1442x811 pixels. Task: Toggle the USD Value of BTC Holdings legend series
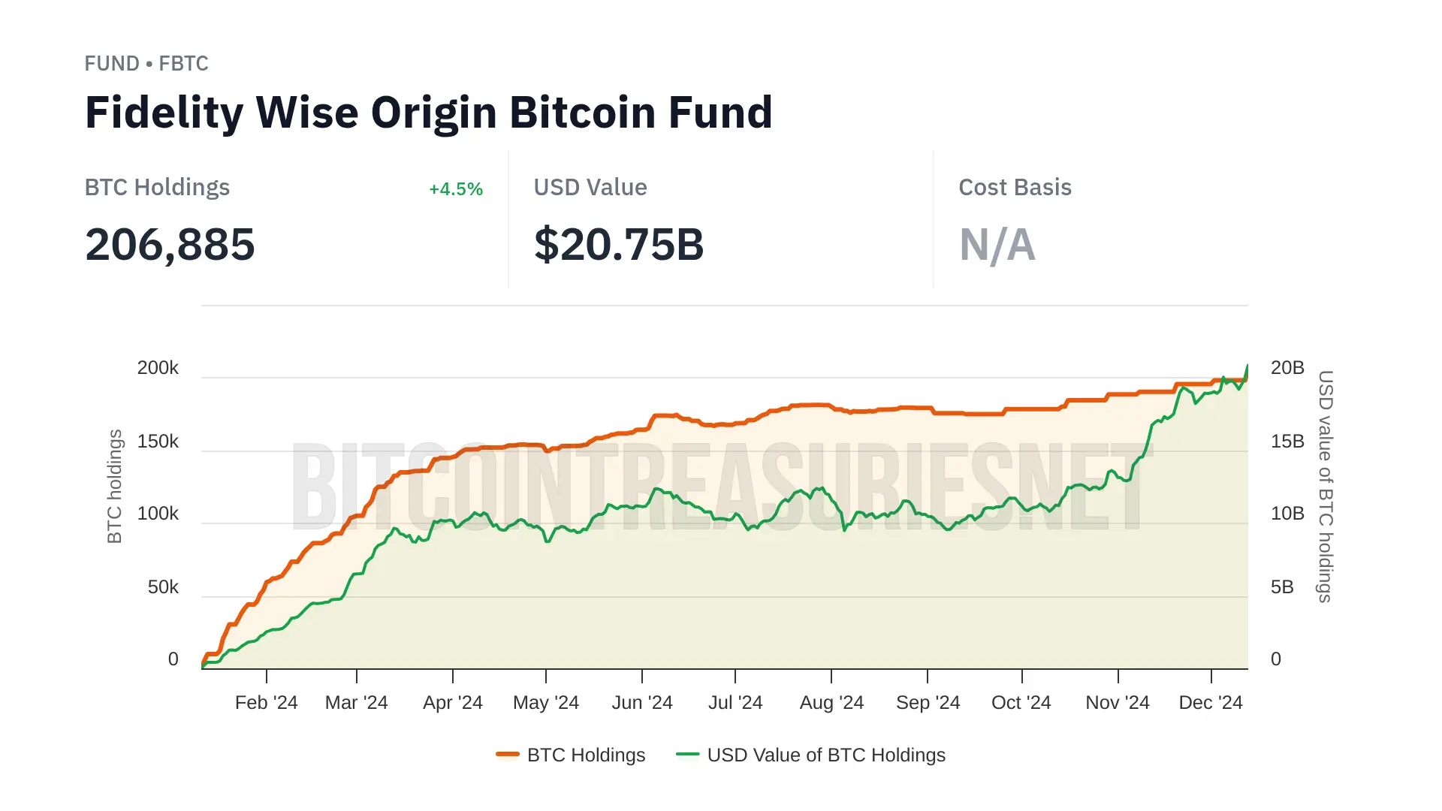point(825,755)
